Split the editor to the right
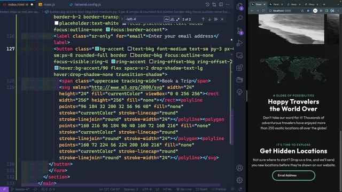This screenshot has height=192, width=342. pyautogui.click(x=221, y=5)
